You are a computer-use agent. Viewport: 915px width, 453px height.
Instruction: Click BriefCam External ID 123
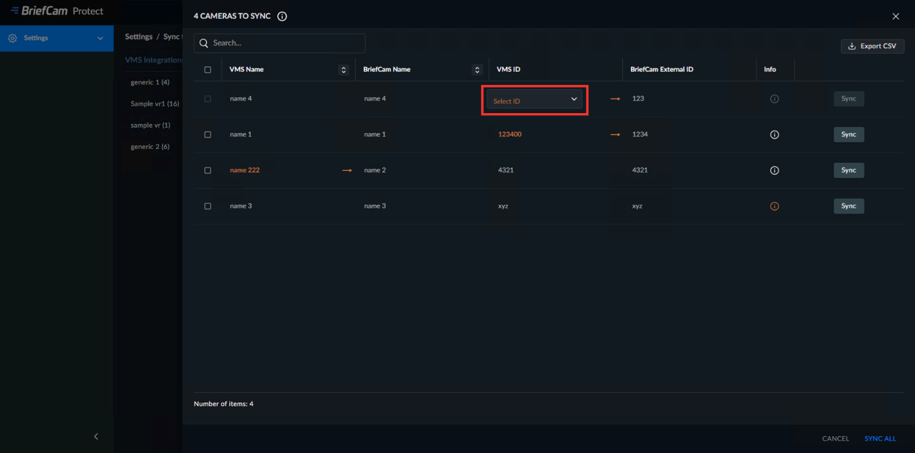click(638, 99)
